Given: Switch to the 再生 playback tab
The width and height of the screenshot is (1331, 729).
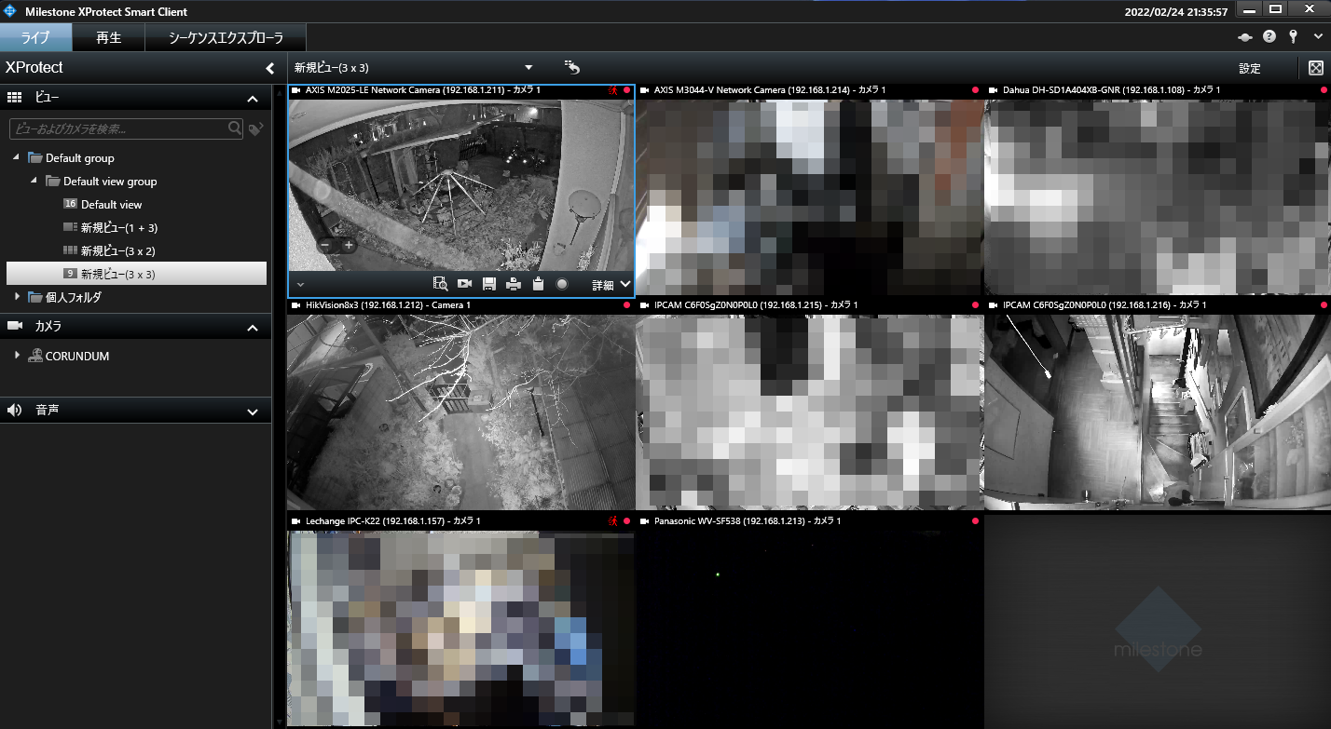Looking at the screenshot, I should tap(109, 38).
